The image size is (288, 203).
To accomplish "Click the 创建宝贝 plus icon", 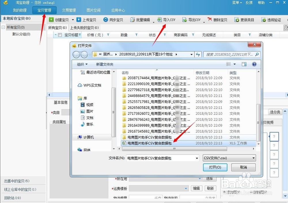I will point(51,20).
